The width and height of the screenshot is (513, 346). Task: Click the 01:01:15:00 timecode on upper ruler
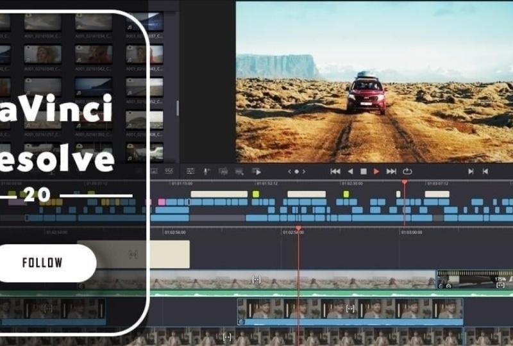[182, 183]
